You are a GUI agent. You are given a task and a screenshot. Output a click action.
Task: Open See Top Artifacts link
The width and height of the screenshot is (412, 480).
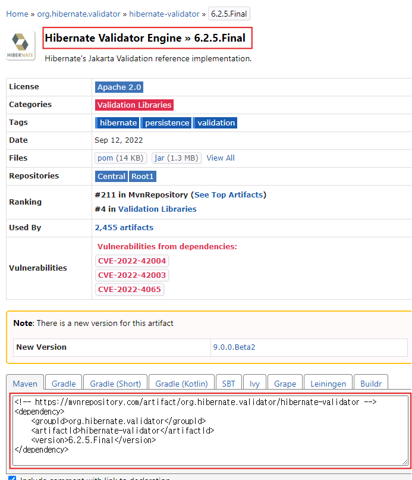(229, 195)
